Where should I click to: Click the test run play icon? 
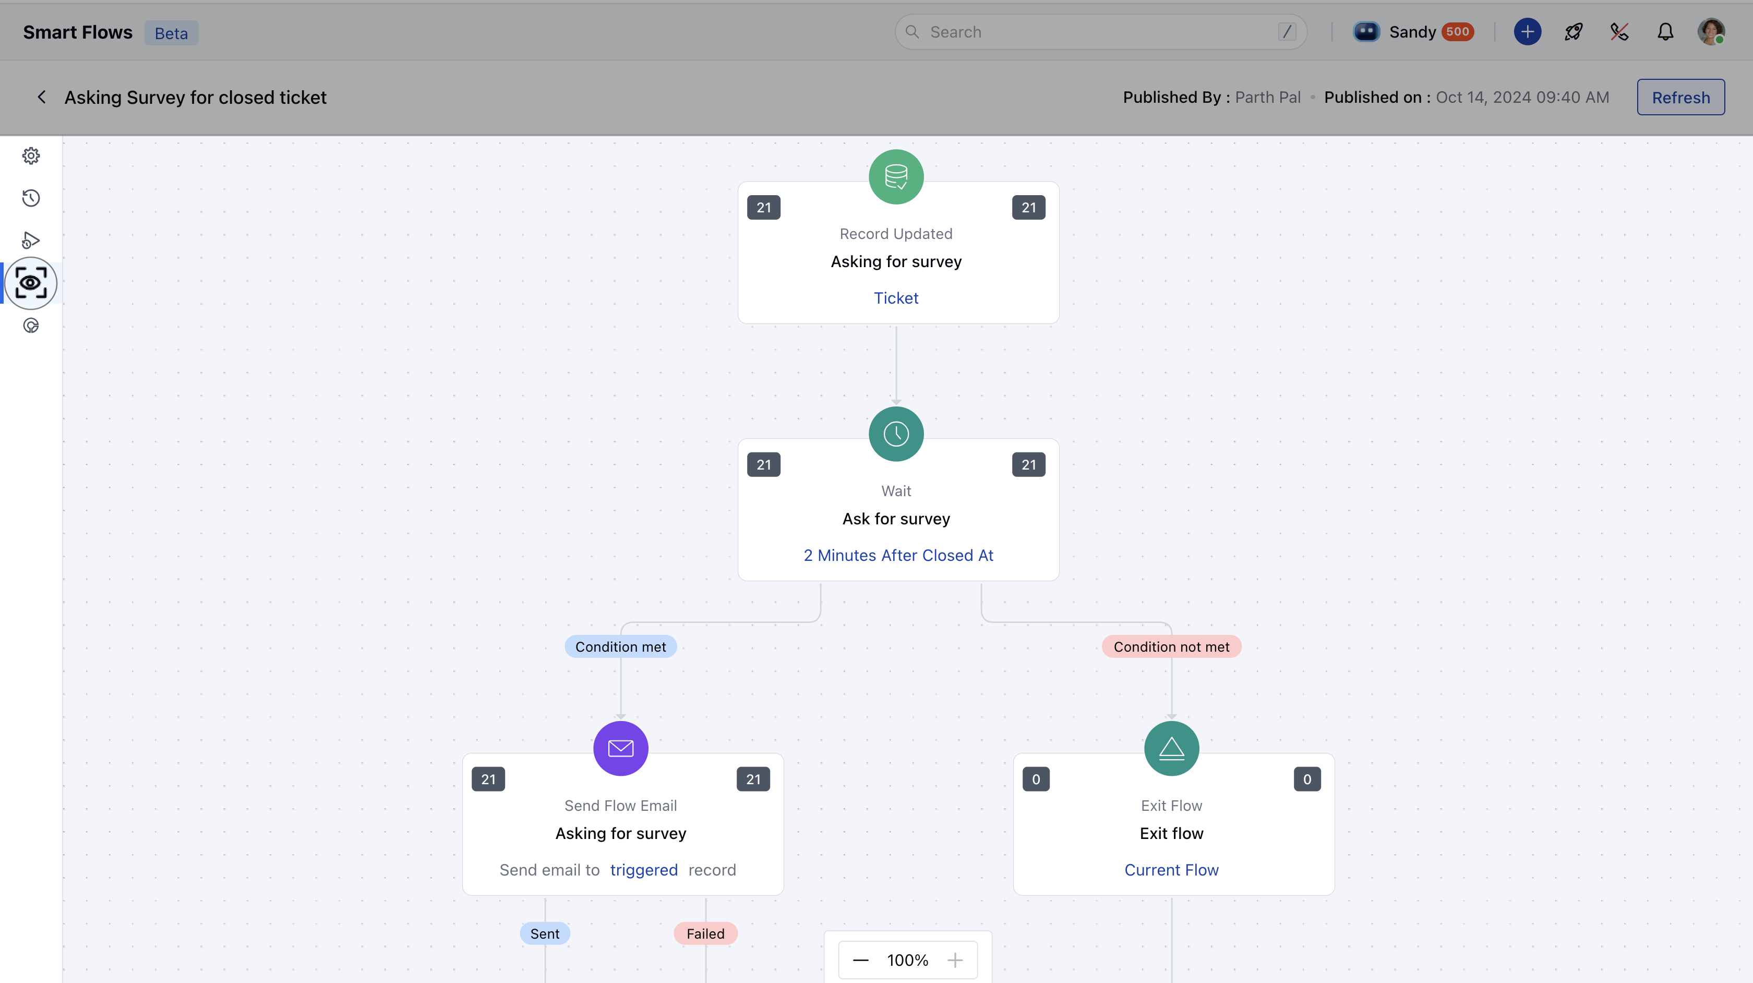click(31, 241)
